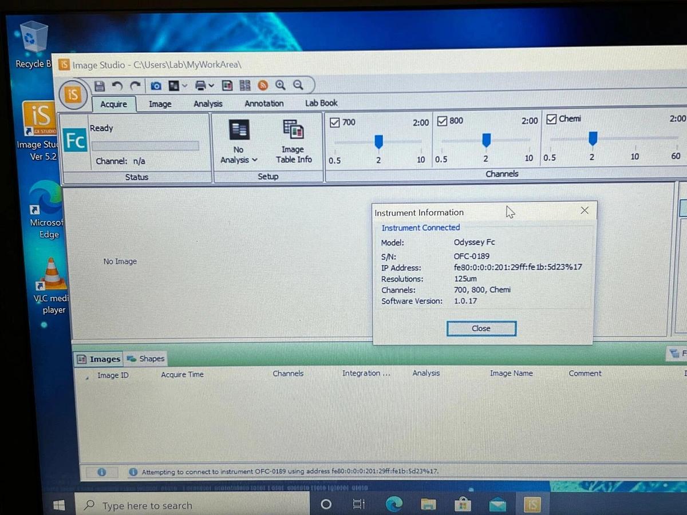Viewport: 687px width, 515px height.
Task: Open the Lab Book tab
Action: pos(321,103)
